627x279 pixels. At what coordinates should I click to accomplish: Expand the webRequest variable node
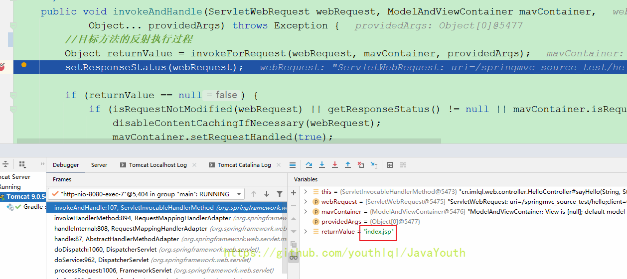click(306, 202)
